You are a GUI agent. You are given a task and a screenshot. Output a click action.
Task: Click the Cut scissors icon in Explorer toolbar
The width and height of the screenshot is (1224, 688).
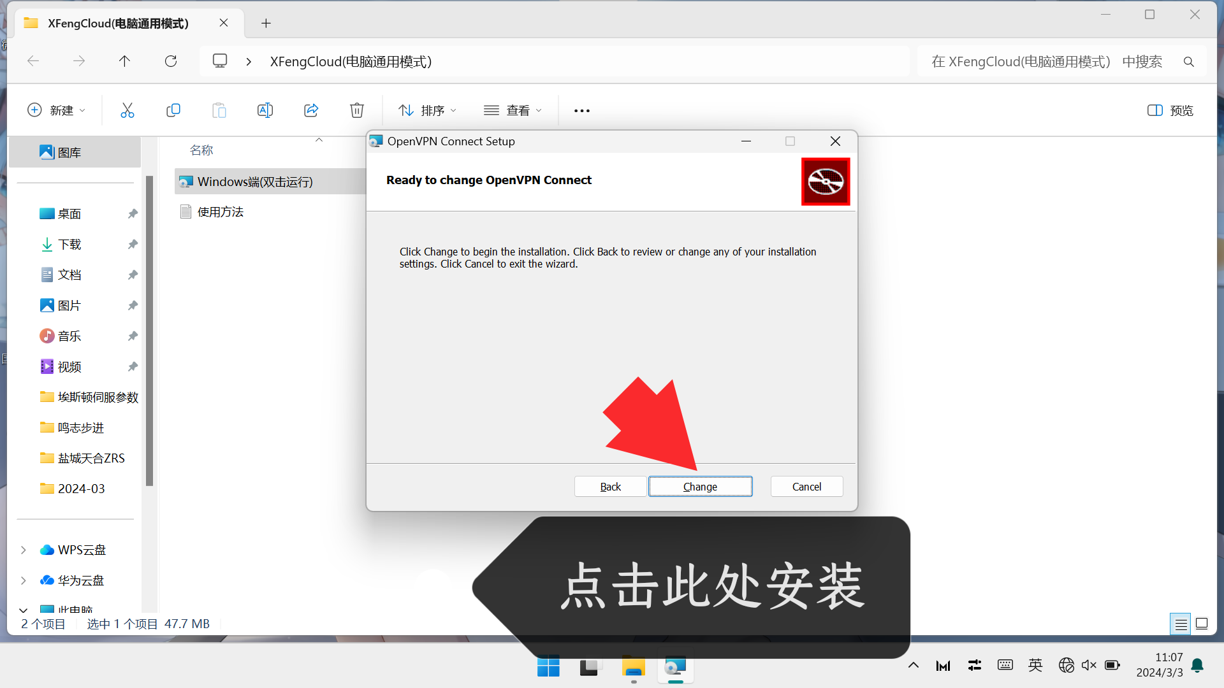(x=127, y=110)
